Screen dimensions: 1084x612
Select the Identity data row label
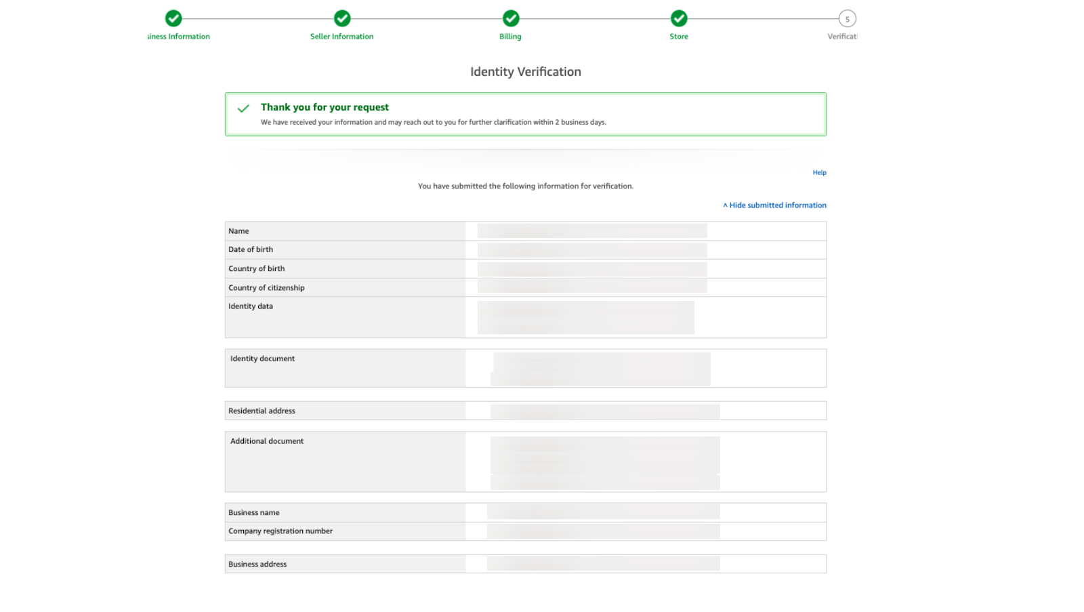point(251,306)
